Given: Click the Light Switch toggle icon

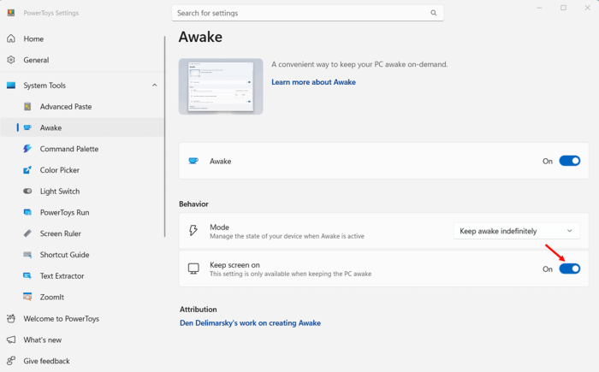Looking at the screenshot, I should (x=27, y=191).
